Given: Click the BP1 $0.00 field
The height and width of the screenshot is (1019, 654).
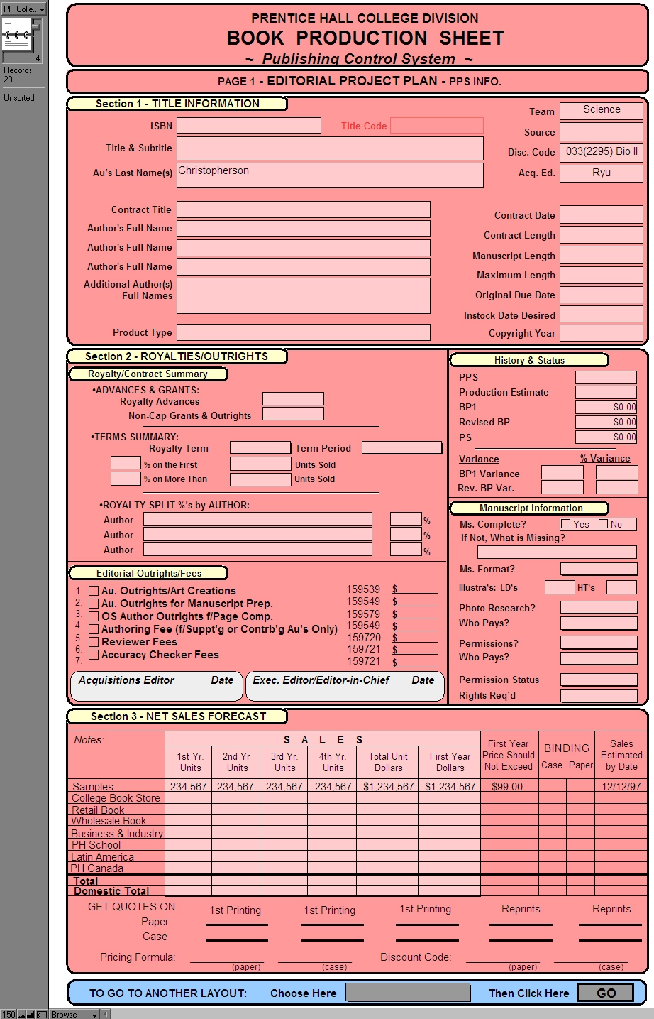Looking at the screenshot, I should (606, 407).
